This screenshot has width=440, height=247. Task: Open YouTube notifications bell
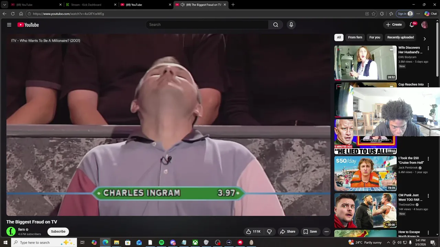[412, 25]
